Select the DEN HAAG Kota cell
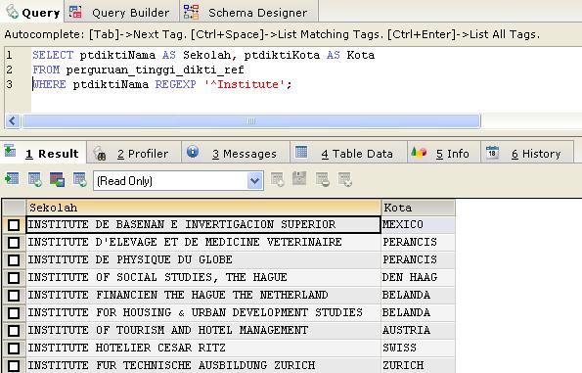Viewport: 582px width, 373px height. (418, 277)
